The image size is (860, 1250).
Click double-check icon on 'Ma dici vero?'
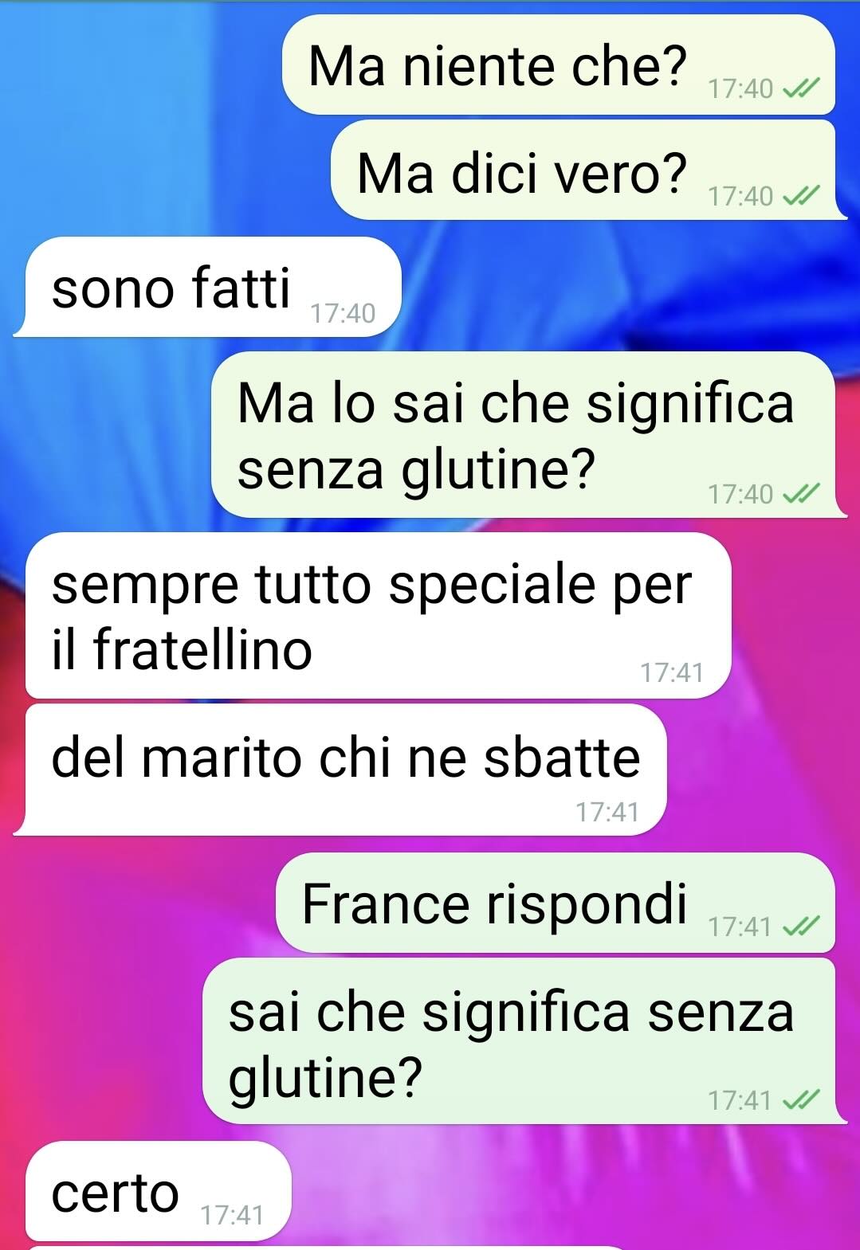800,196
